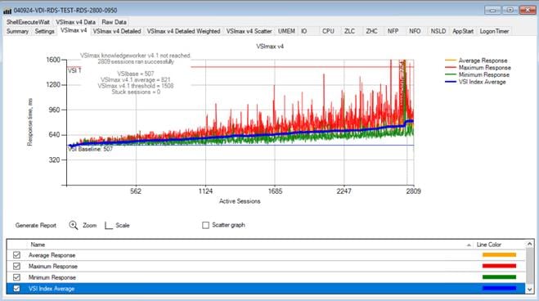The image size is (539, 301).
Task: Select the Minimum Response row name
Action: click(52, 277)
